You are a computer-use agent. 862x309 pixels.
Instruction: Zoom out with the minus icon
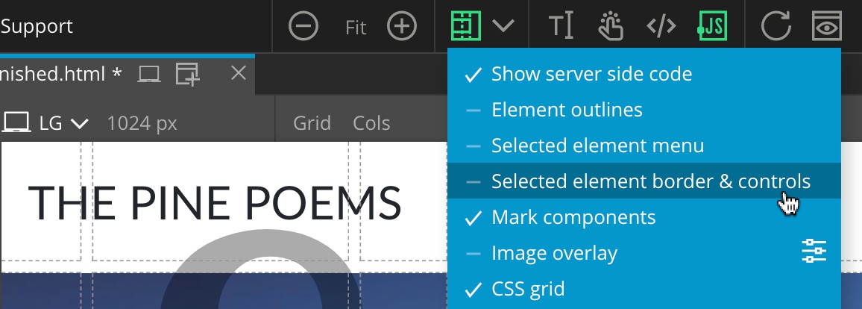(x=303, y=26)
